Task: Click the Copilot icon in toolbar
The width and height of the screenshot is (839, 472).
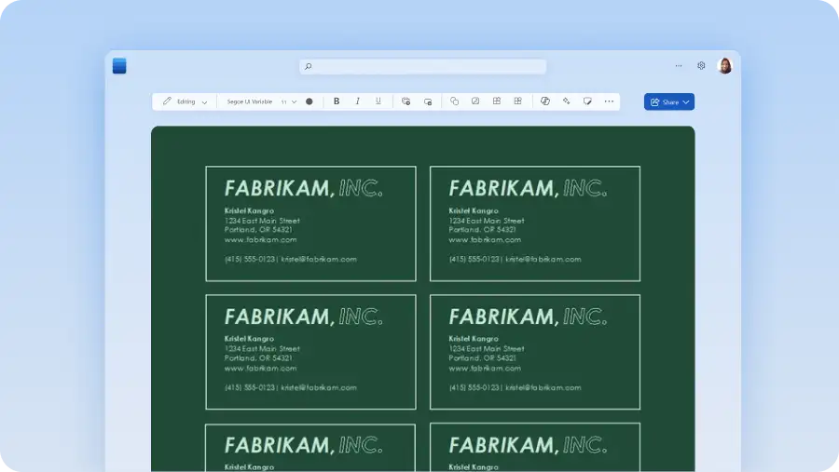Action: pyautogui.click(x=545, y=101)
